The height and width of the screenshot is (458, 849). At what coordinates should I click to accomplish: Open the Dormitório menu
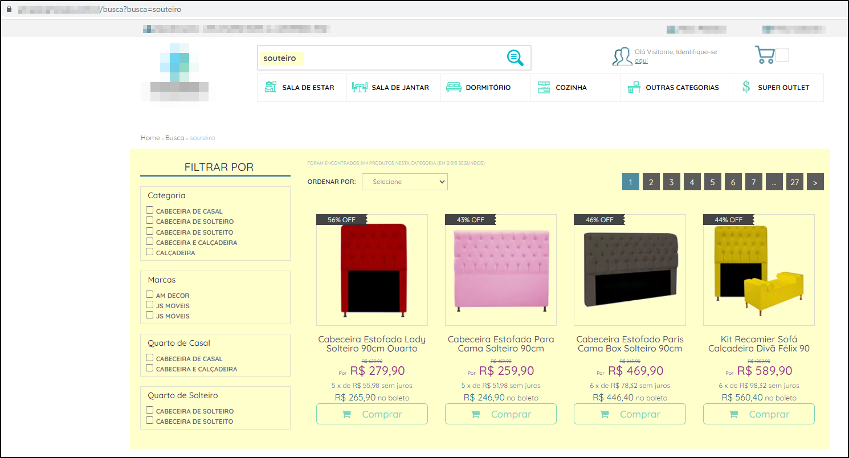(486, 88)
